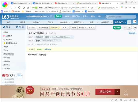Open the browser hamburger menu

[x=134, y=8]
